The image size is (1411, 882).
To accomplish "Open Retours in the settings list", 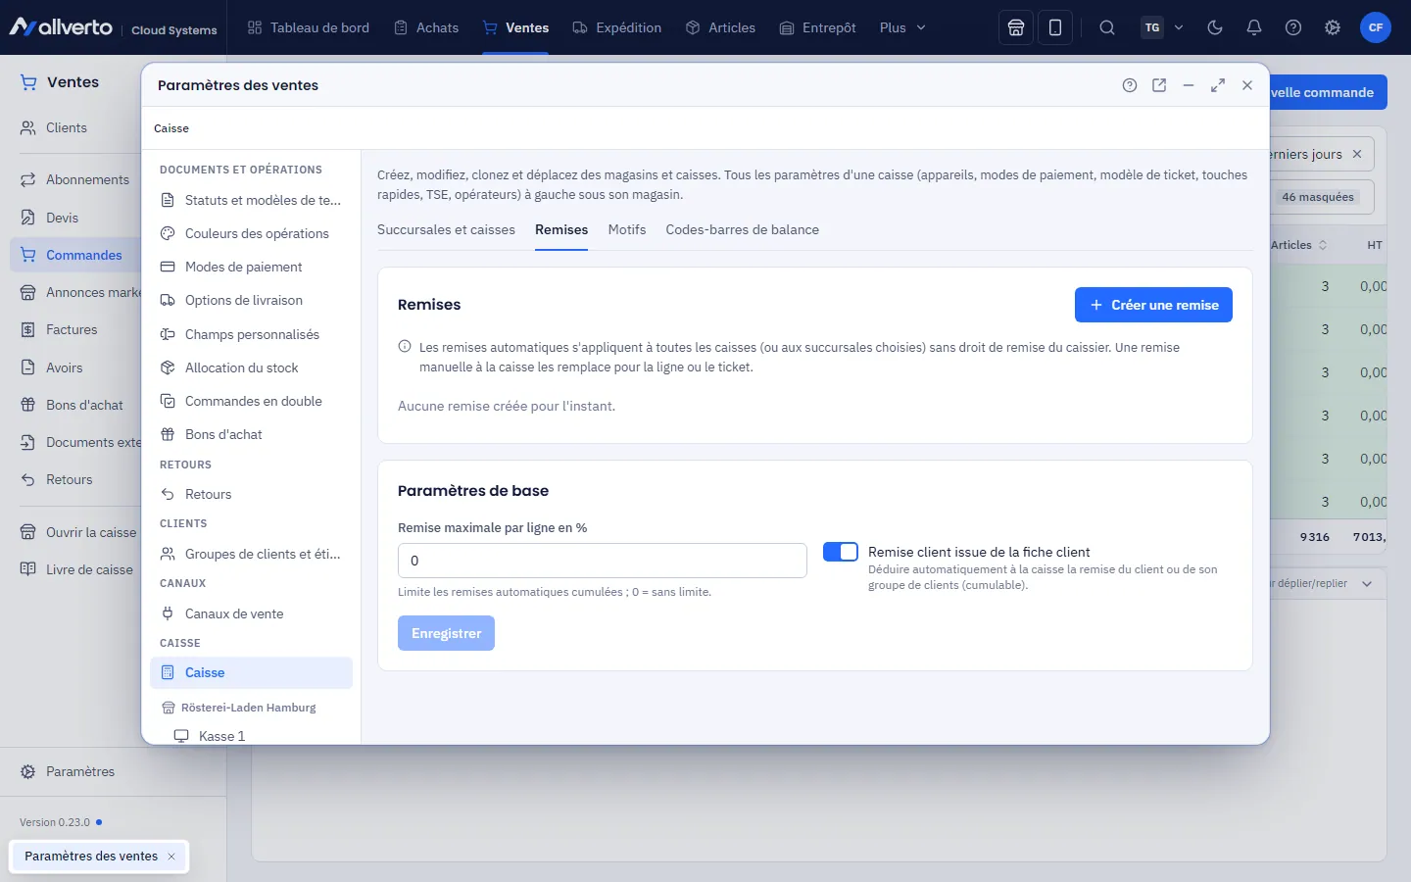I will pos(251,494).
